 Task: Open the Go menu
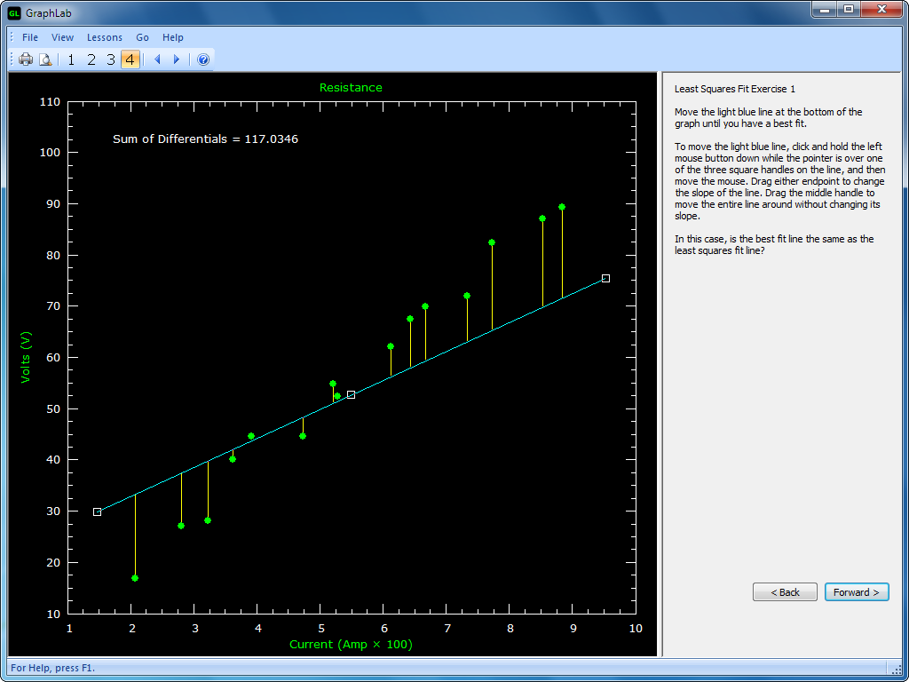click(143, 37)
